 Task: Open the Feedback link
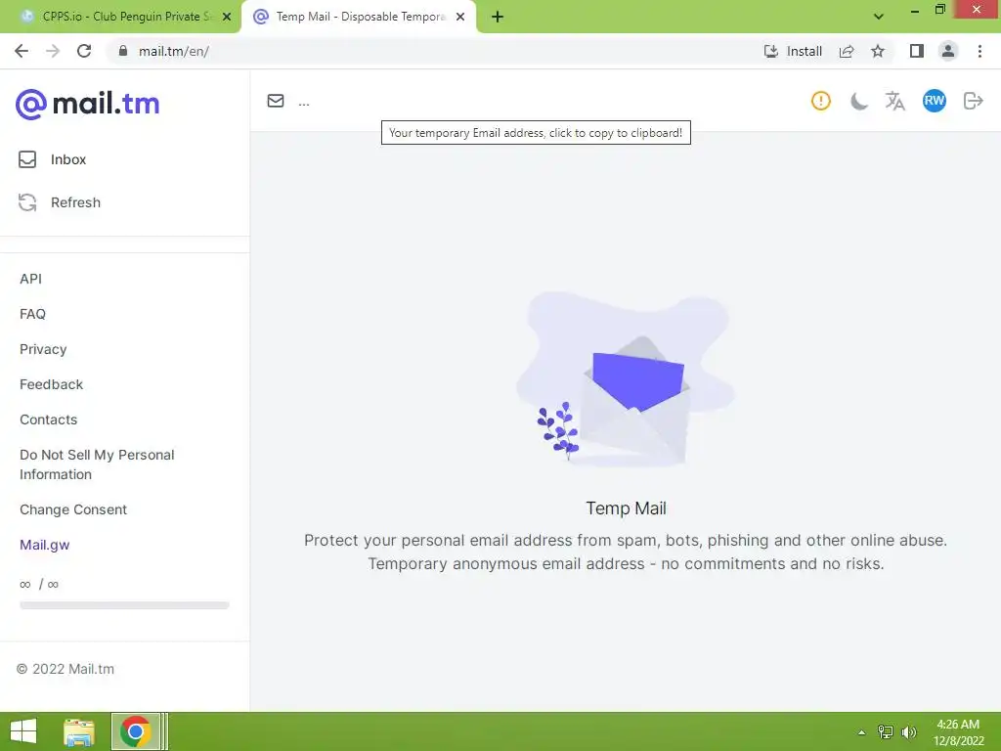click(51, 384)
